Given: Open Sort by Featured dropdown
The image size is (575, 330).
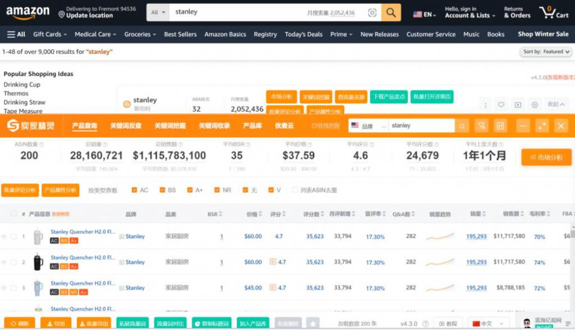Looking at the screenshot, I should pos(546,52).
